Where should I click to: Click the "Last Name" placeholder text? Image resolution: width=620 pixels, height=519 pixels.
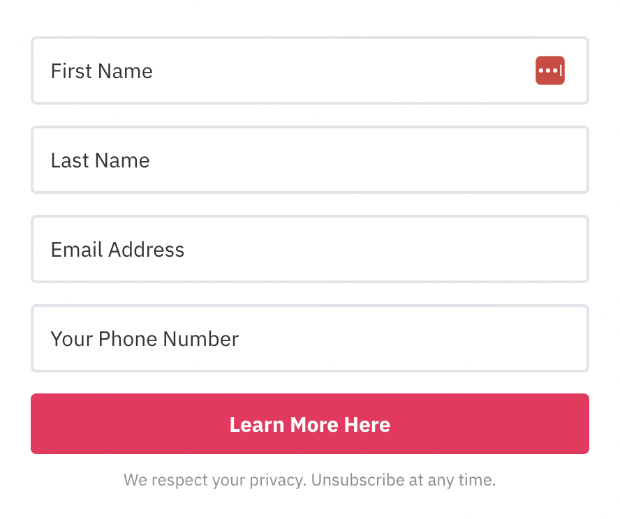tap(101, 160)
